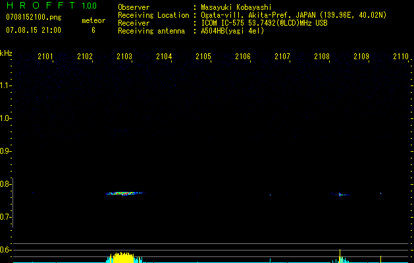Click the 2106 time axis label
This screenshot has height=263, width=414.
pyautogui.click(x=243, y=57)
